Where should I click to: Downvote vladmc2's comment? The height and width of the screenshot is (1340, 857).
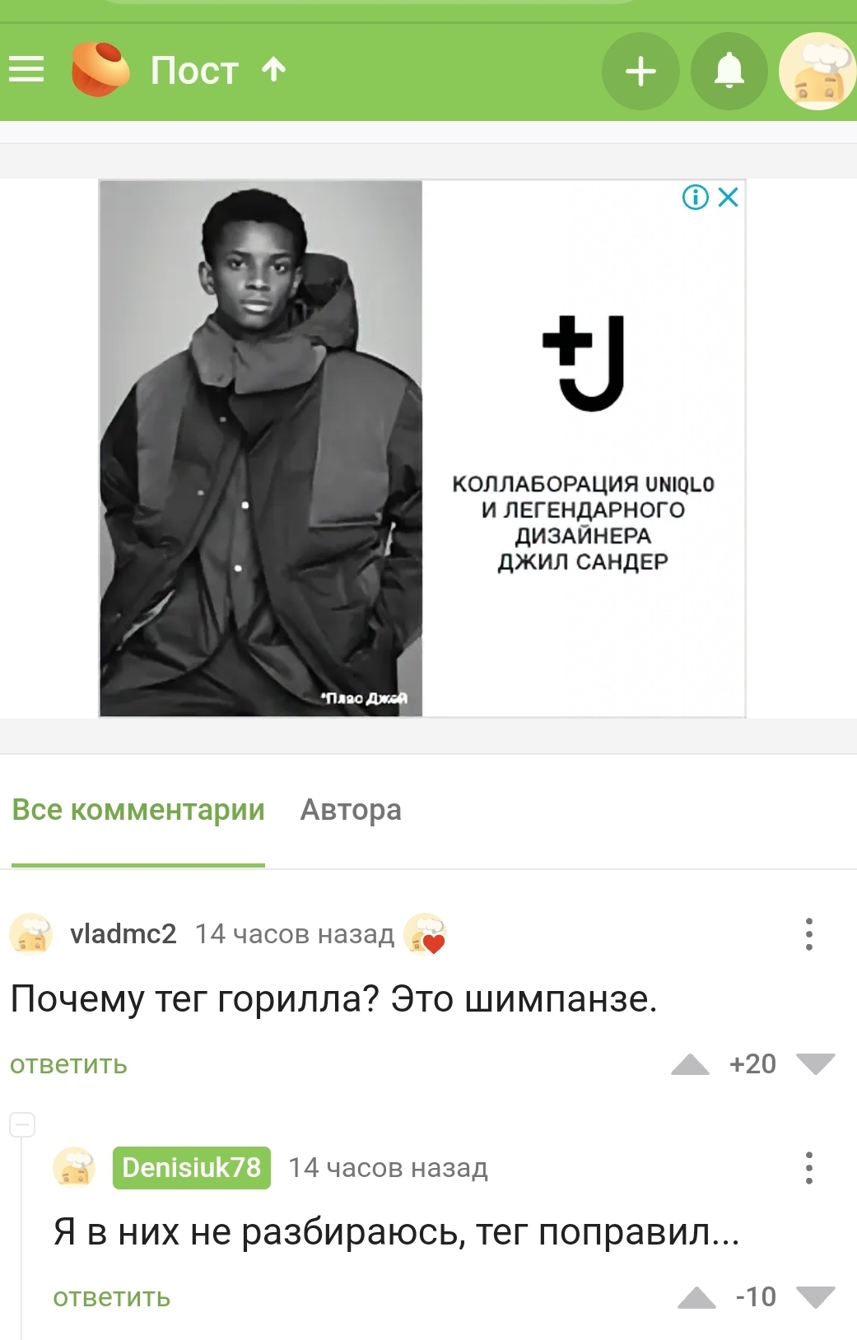pos(815,1064)
